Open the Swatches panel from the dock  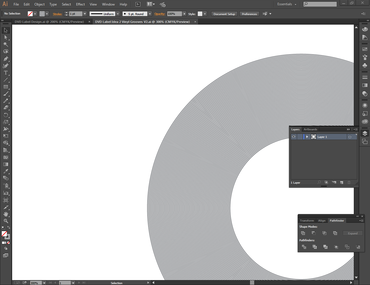[365, 49]
